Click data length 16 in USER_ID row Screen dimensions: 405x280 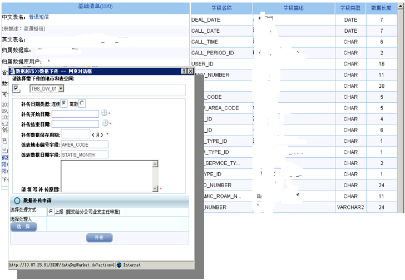382,64
